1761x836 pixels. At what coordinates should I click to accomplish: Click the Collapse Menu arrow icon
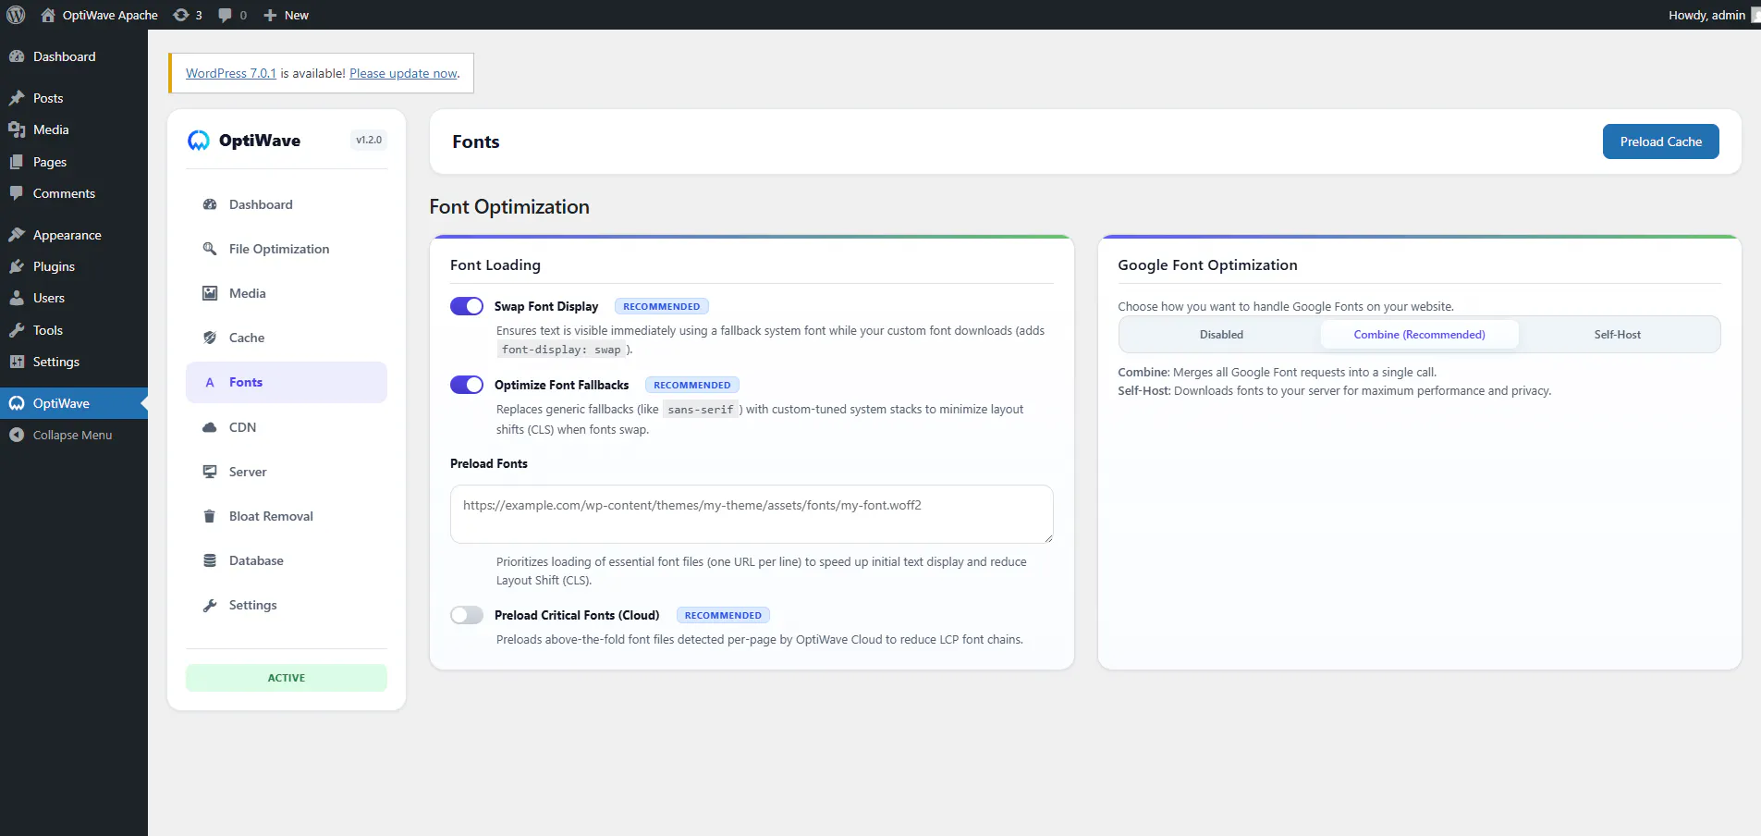pyautogui.click(x=17, y=435)
